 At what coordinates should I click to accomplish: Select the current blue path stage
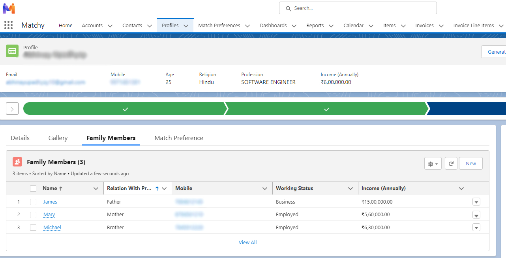pyautogui.click(x=467, y=108)
